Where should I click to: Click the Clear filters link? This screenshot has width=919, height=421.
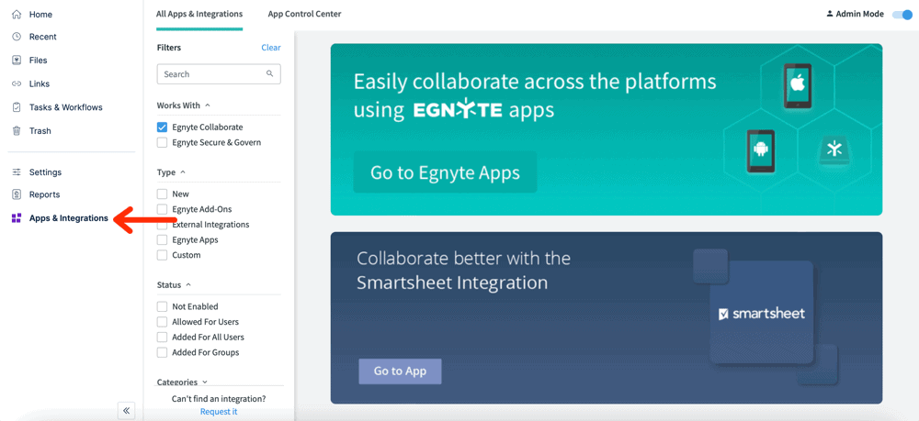(x=271, y=48)
